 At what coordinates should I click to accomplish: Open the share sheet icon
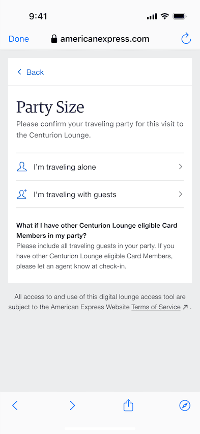128,405
